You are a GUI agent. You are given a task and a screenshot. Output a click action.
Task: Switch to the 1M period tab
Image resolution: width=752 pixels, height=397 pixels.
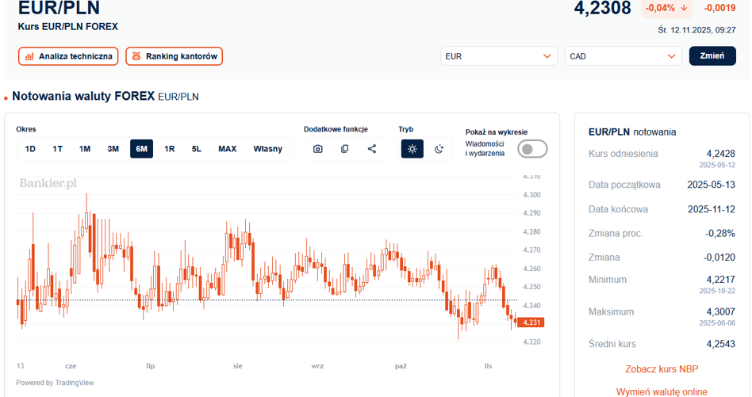85,149
